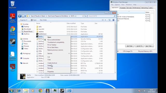Screen dimensions: 166x93
Task: Expand the address bar history dropdown
Action: click(83, 16)
